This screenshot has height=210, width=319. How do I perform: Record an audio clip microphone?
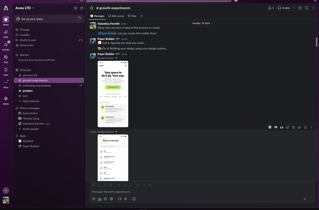pos(125,199)
